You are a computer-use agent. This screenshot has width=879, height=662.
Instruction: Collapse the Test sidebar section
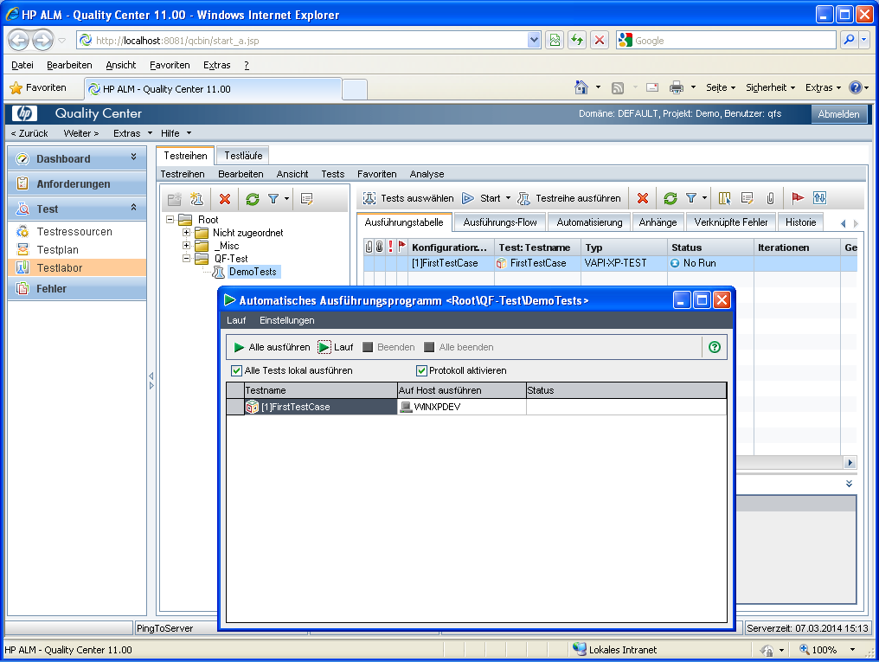(133, 208)
